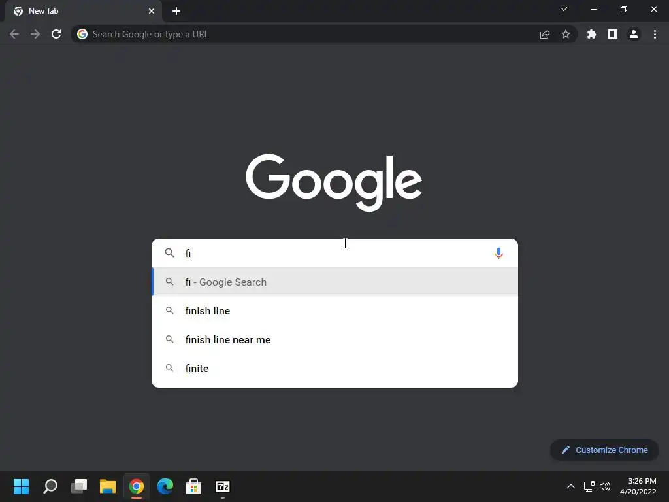Image resolution: width=669 pixels, height=502 pixels.
Task: Choose the 'finite' suggestion
Action: (335, 368)
